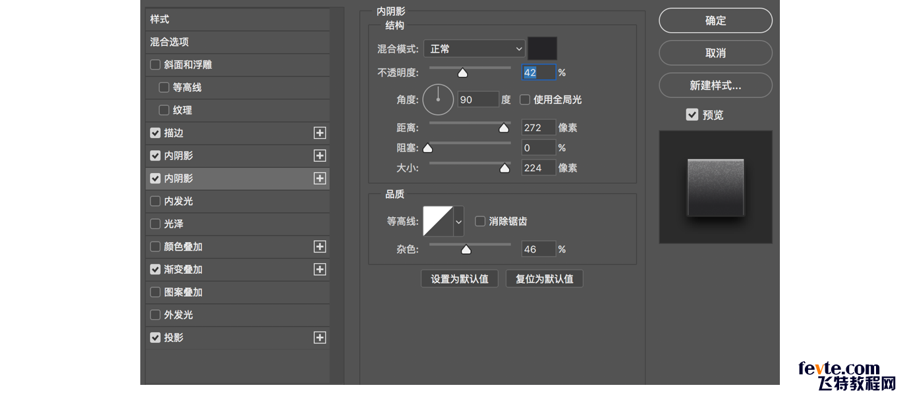905x400 pixels.
Task: Click the angle dial control
Action: click(x=438, y=99)
